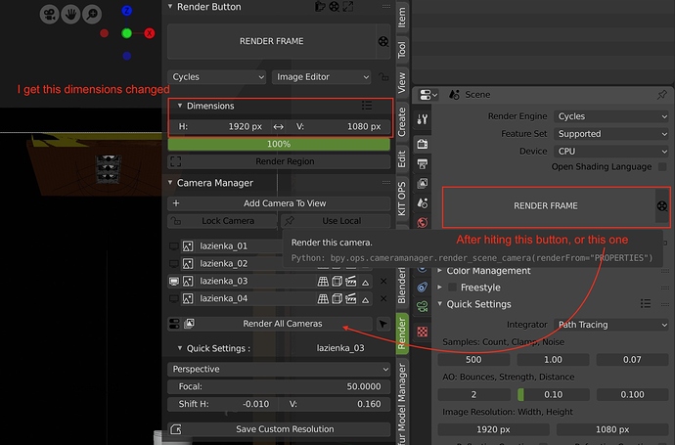Click Render All Cameras button
The width and height of the screenshot is (675, 445).
click(283, 324)
